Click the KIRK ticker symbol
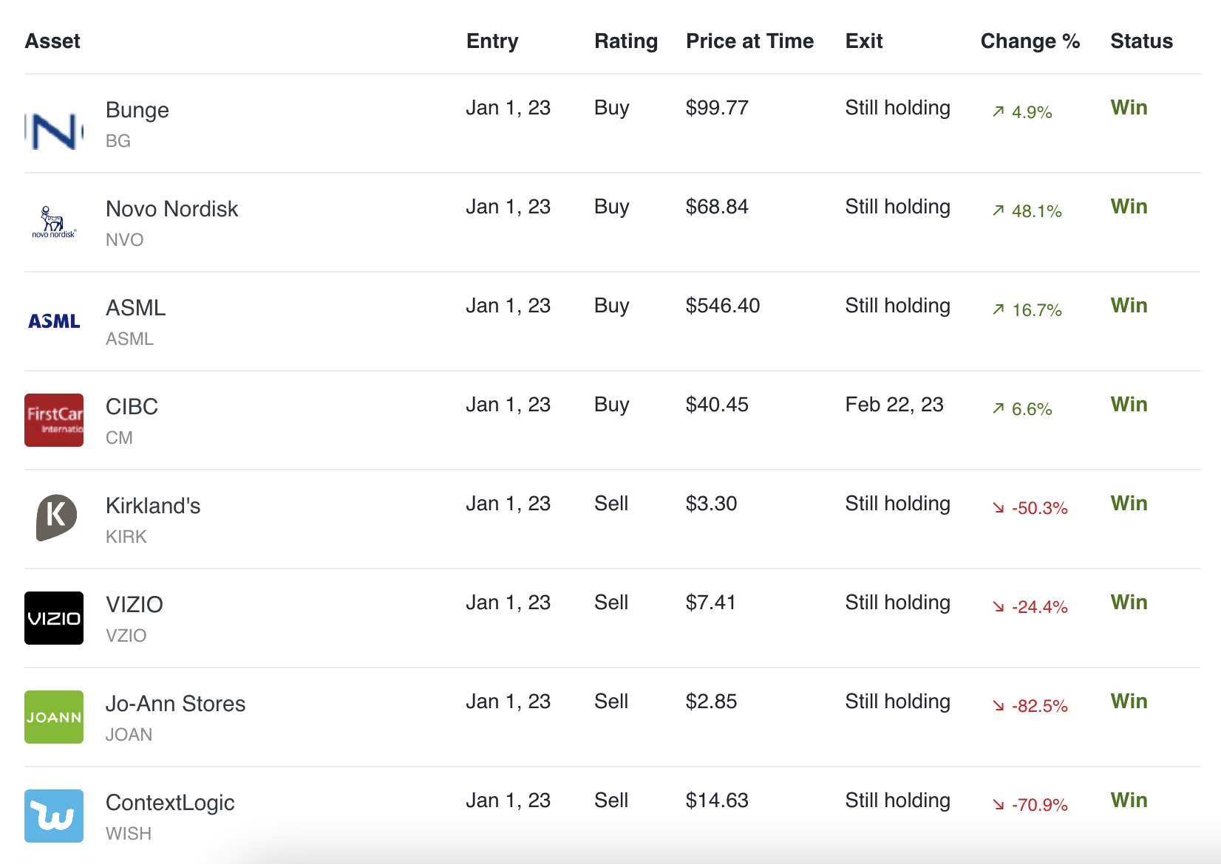This screenshot has height=864, width=1221. [x=126, y=537]
